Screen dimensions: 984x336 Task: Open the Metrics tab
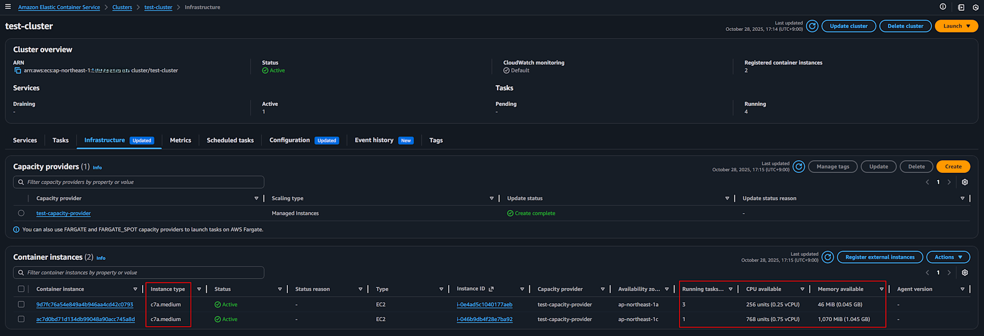point(181,140)
